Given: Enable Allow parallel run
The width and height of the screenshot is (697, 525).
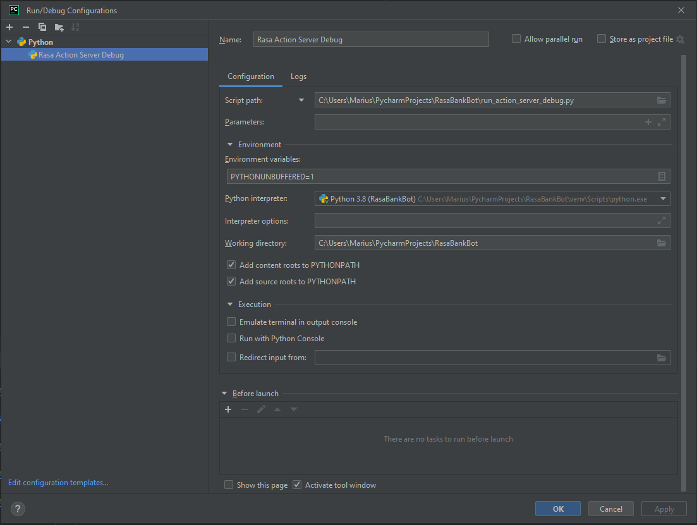Looking at the screenshot, I should click(x=516, y=39).
